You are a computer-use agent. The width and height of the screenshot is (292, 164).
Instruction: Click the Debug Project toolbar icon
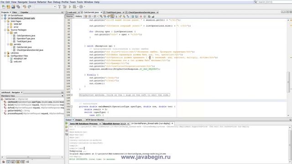coord(75,7)
